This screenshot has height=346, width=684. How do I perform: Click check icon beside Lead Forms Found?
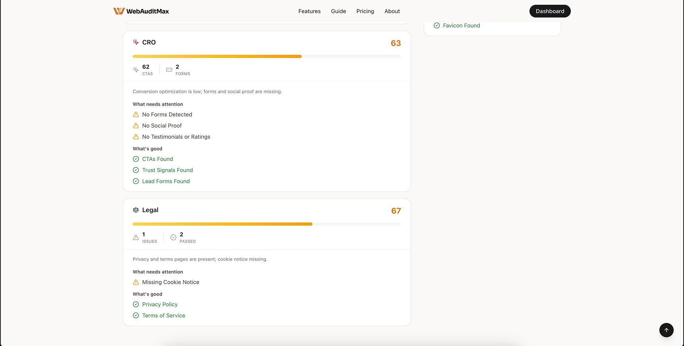point(136,181)
